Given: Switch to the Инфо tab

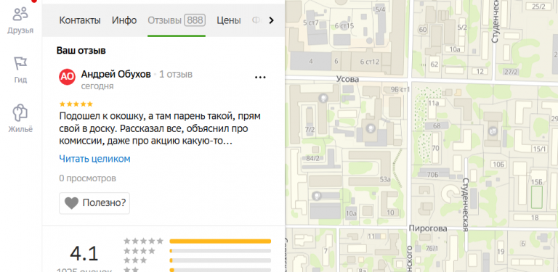Looking at the screenshot, I should 124,20.
